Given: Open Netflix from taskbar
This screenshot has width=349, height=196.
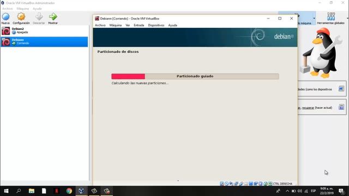Looking at the screenshot, I should (57, 191).
